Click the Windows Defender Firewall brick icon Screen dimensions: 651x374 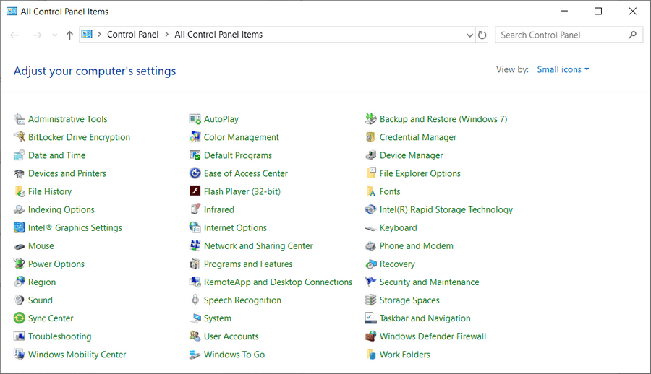click(371, 336)
